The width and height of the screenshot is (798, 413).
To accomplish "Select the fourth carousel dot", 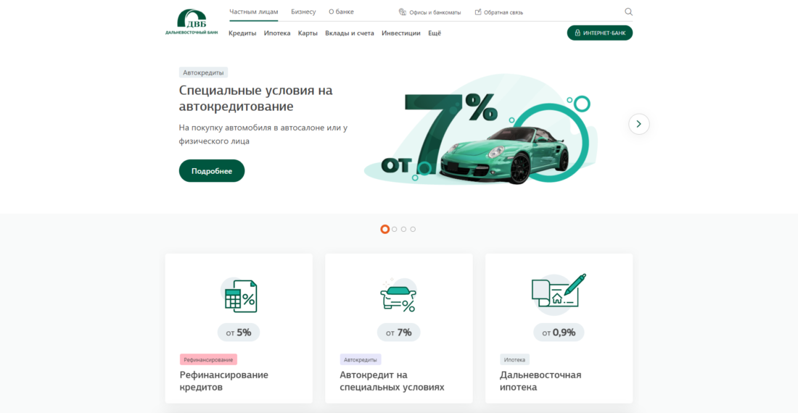I will [x=413, y=229].
